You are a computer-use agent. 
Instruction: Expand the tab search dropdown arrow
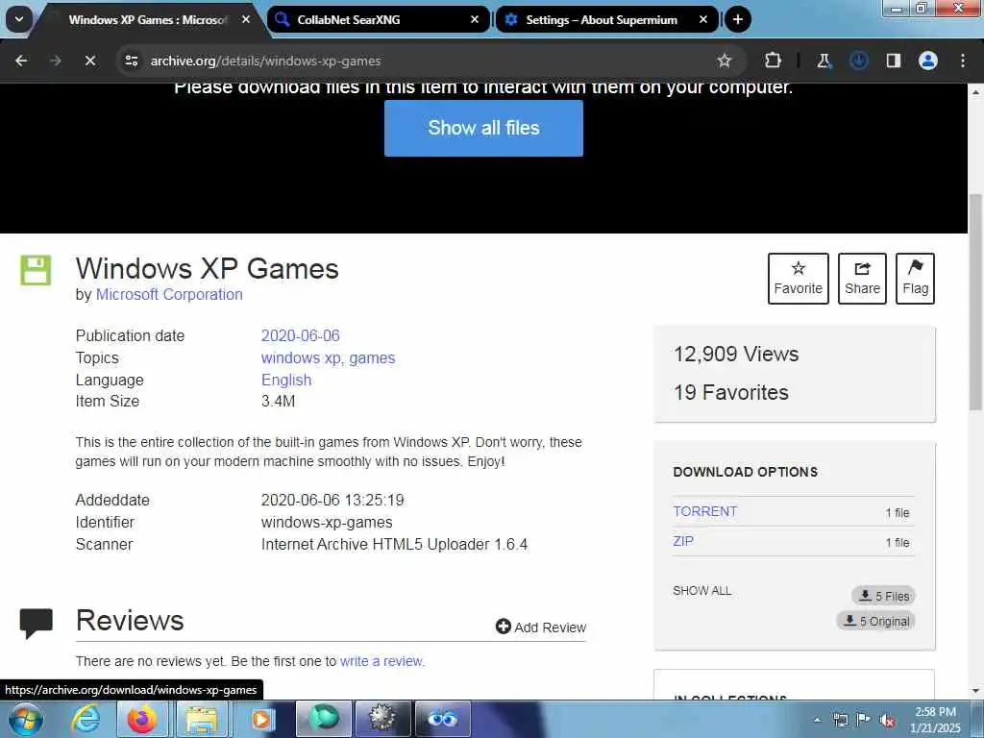click(x=19, y=19)
